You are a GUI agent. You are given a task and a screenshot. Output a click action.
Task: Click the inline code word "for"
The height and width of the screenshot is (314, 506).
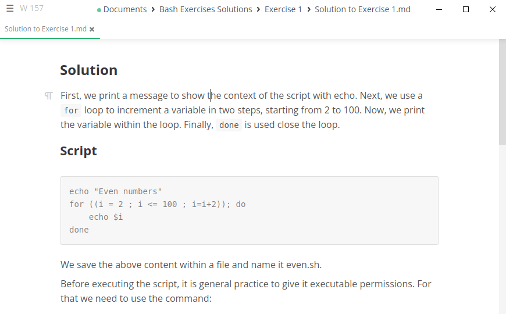tap(71, 110)
